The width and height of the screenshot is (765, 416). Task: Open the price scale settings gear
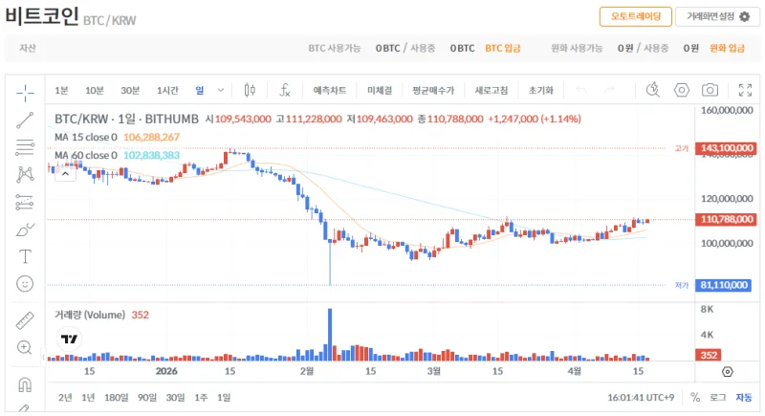tap(728, 372)
